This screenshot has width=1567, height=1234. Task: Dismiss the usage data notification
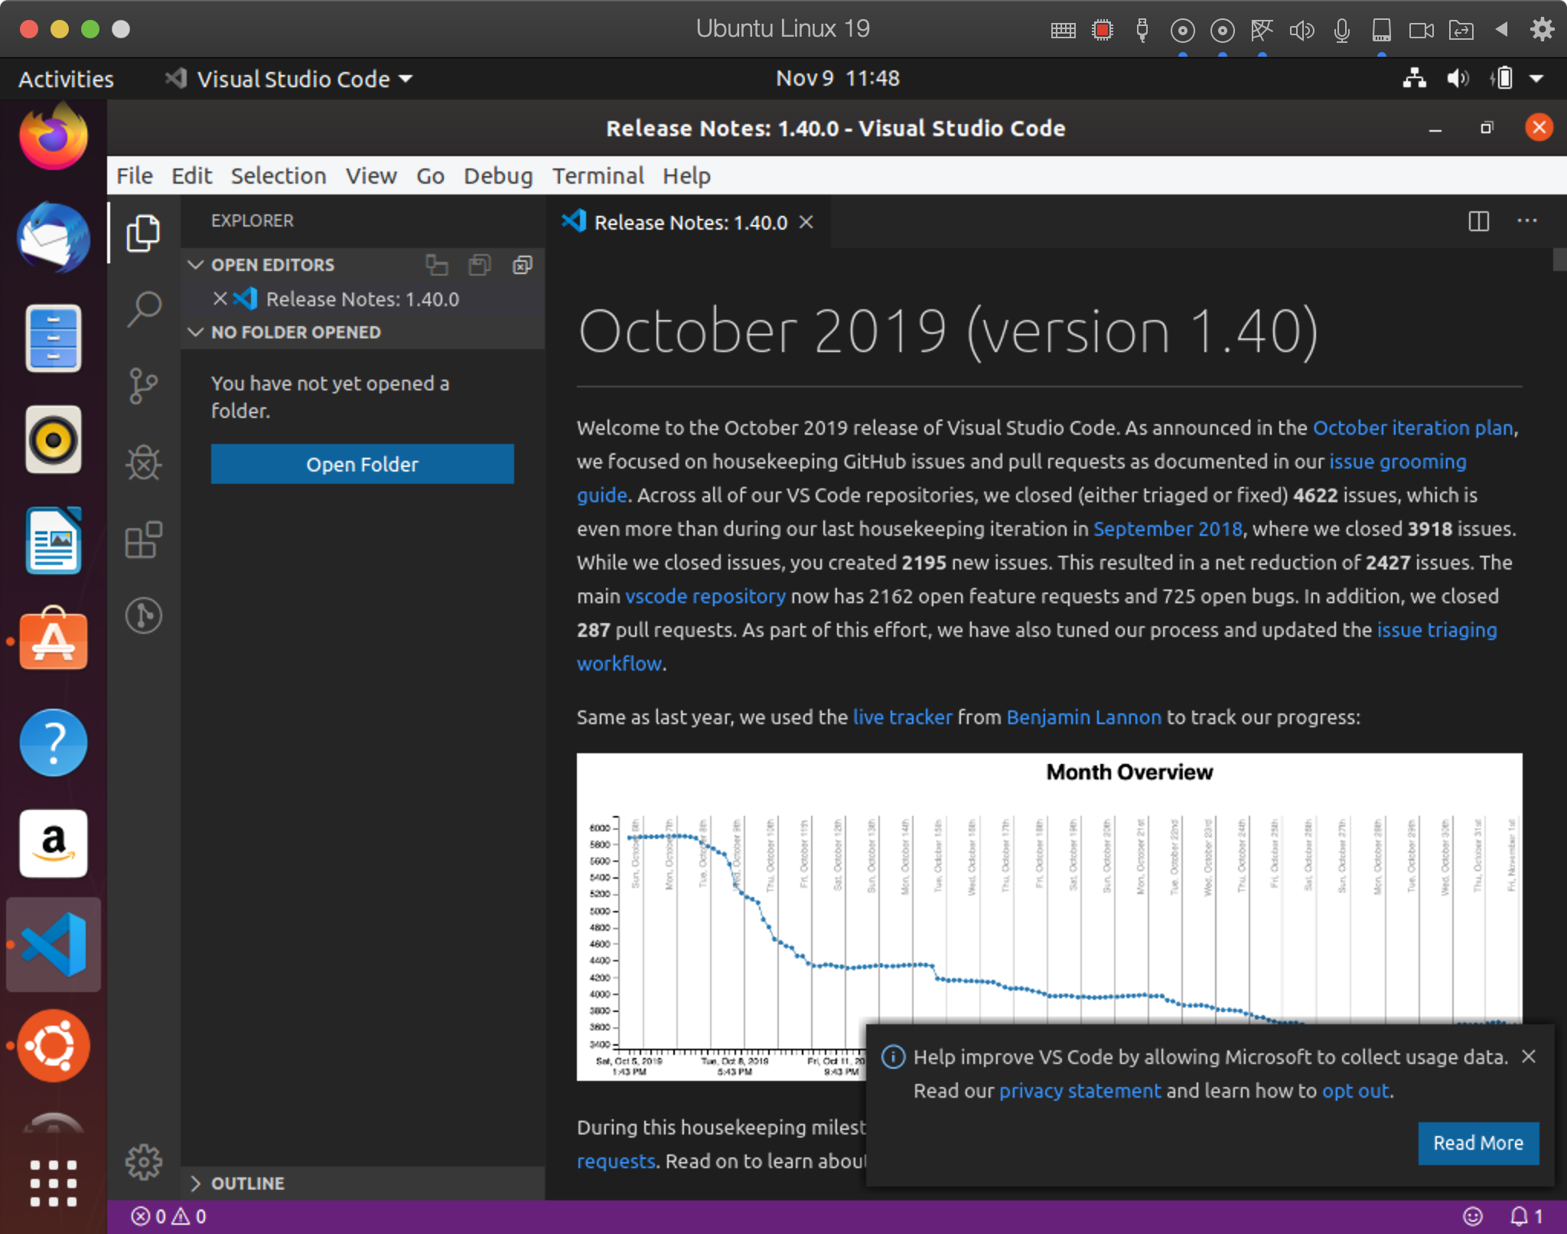(x=1528, y=1056)
